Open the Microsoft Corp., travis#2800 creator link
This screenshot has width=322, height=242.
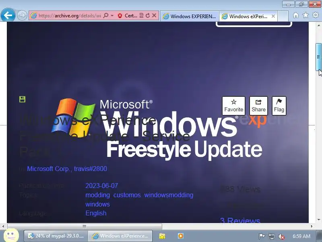[67, 169]
